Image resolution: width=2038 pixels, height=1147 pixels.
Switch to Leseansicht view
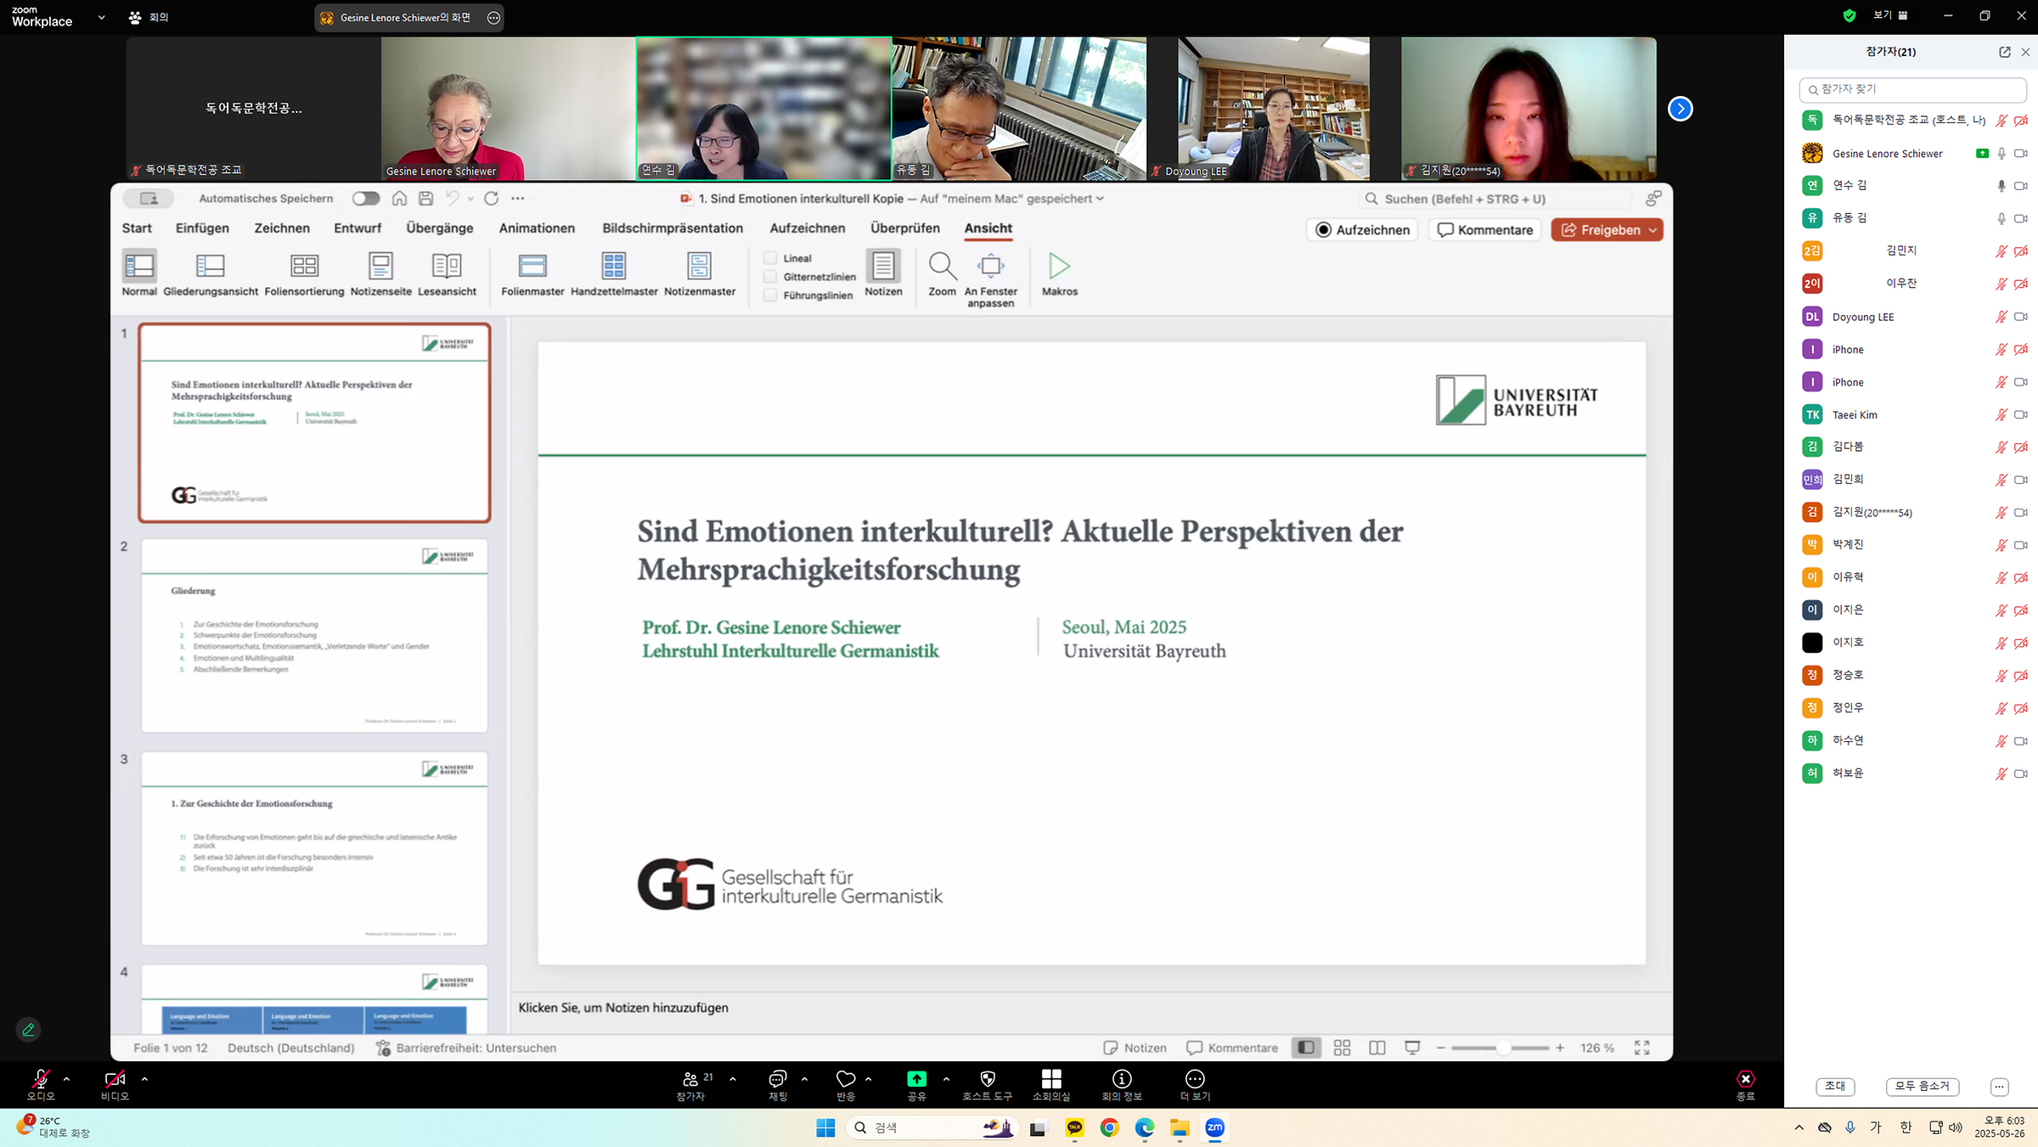tap(447, 273)
